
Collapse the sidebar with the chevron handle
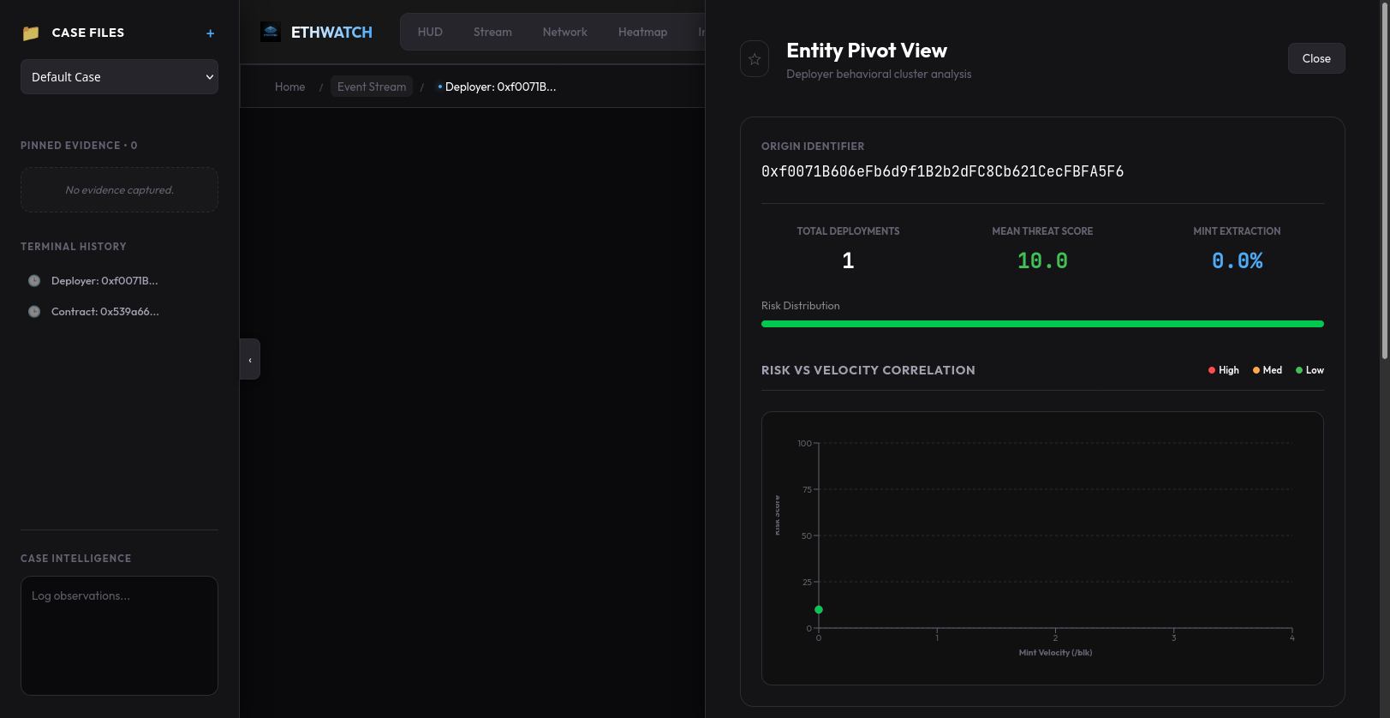click(250, 360)
